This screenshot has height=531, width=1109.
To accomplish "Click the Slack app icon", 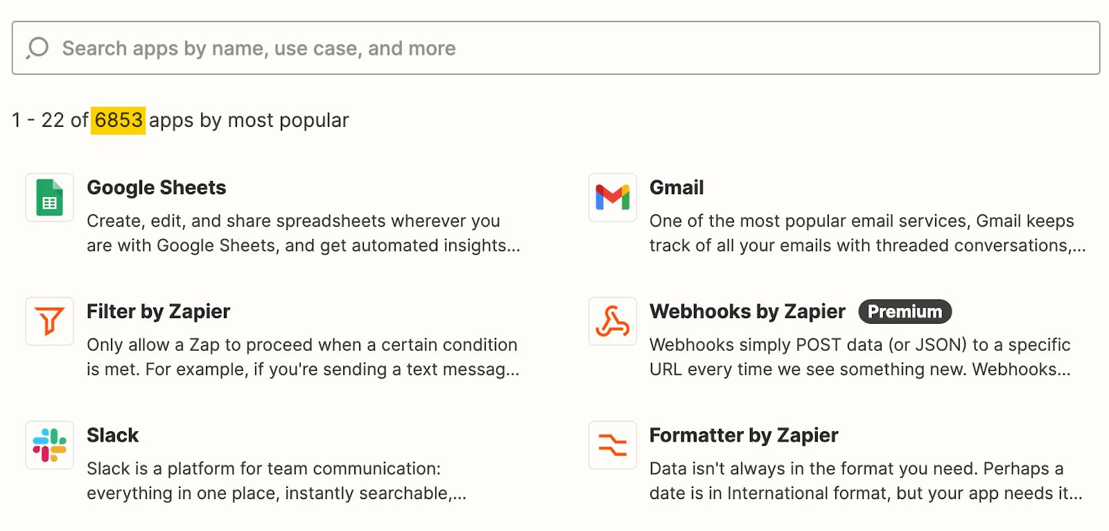I will pyautogui.click(x=49, y=445).
